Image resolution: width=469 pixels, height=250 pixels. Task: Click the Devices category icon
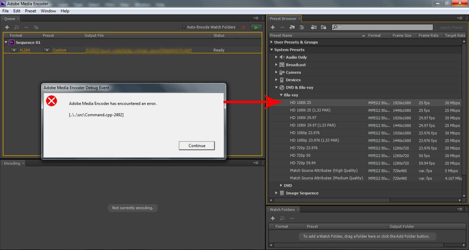[x=282, y=80]
